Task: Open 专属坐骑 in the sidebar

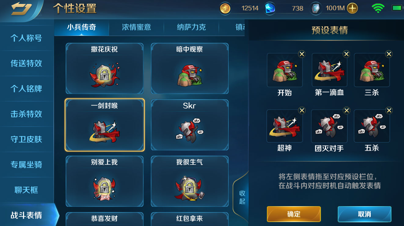Action: [x=27, y=165]
